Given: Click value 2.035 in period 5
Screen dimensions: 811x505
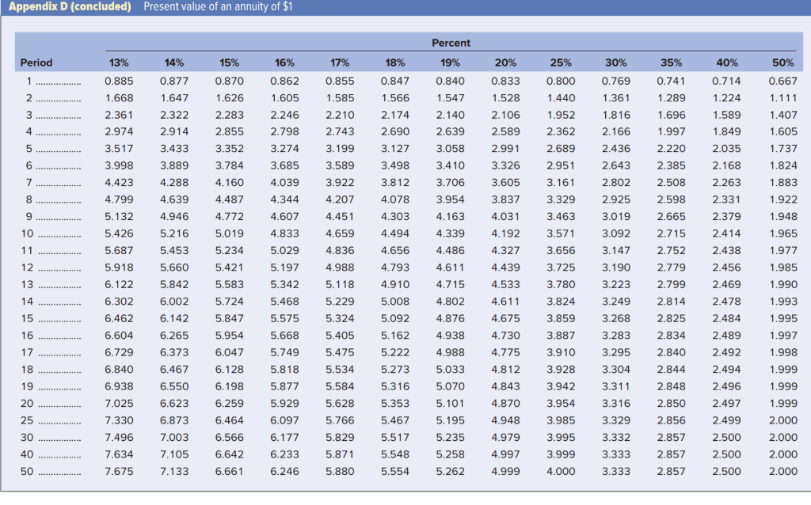Looking at the screenshot, I should 727,149.
